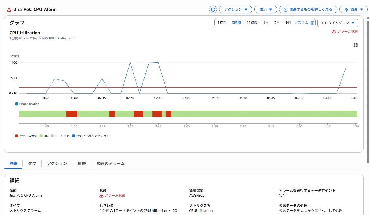Screen dimensions: 370x215
Task: Click the sparkle icon in the 調査 button
Action: 346,9
